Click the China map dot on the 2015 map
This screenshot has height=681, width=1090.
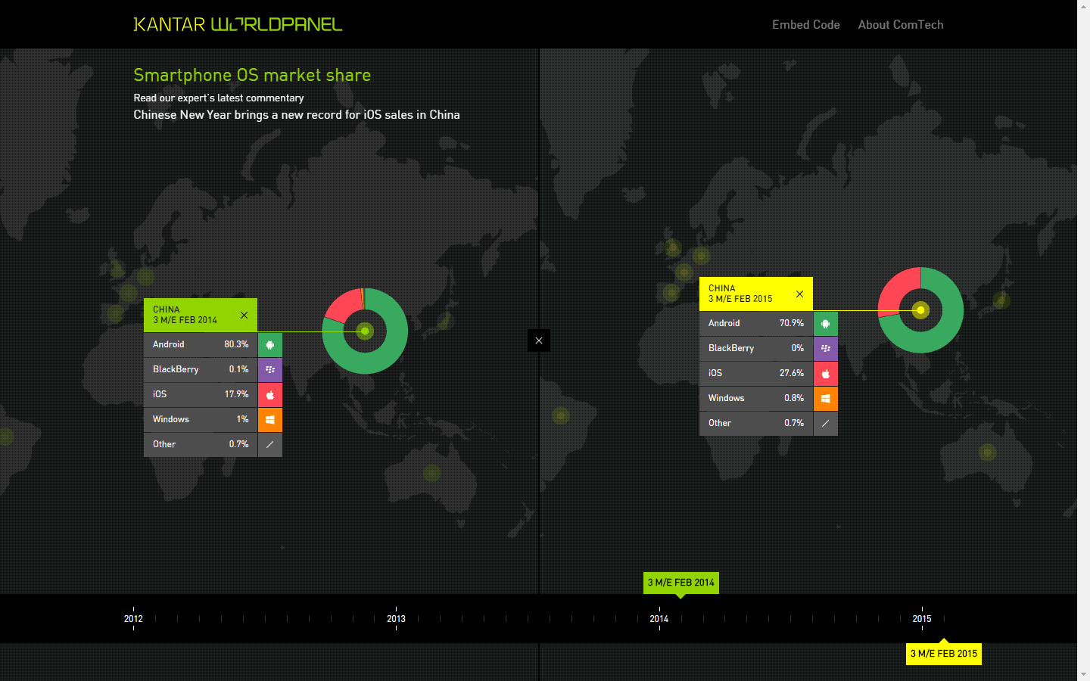coord(920,310)
